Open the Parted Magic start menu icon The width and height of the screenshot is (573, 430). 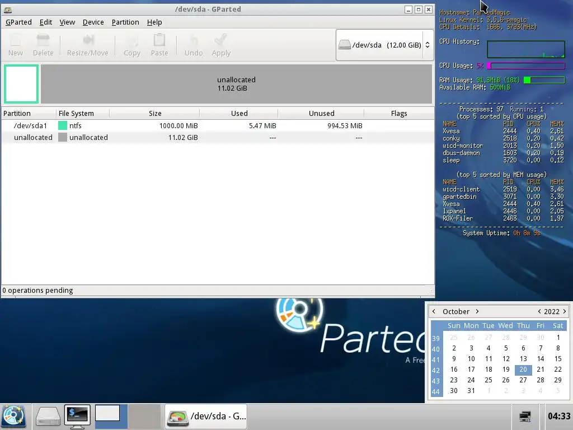tap(13, 417)
